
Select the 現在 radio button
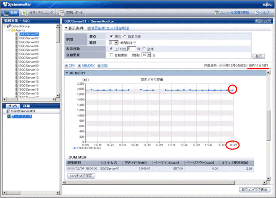tap(111, 37)
